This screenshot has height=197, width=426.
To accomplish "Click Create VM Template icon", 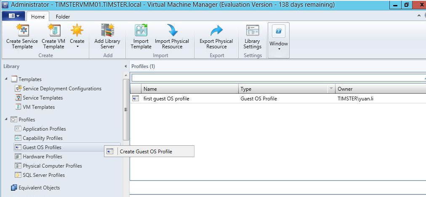I will coord(54,30).
